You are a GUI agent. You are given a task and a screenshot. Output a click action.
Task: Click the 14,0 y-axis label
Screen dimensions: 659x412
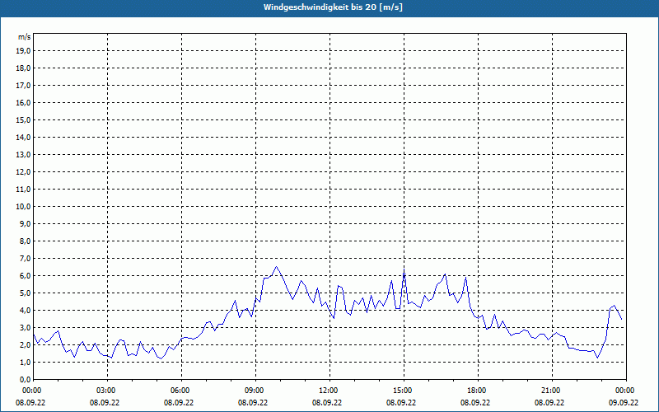23,137
